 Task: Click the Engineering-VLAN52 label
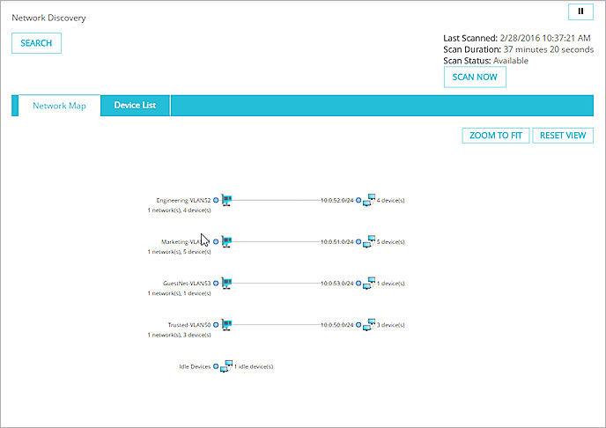pyautogui.click(x=183, y=200)
